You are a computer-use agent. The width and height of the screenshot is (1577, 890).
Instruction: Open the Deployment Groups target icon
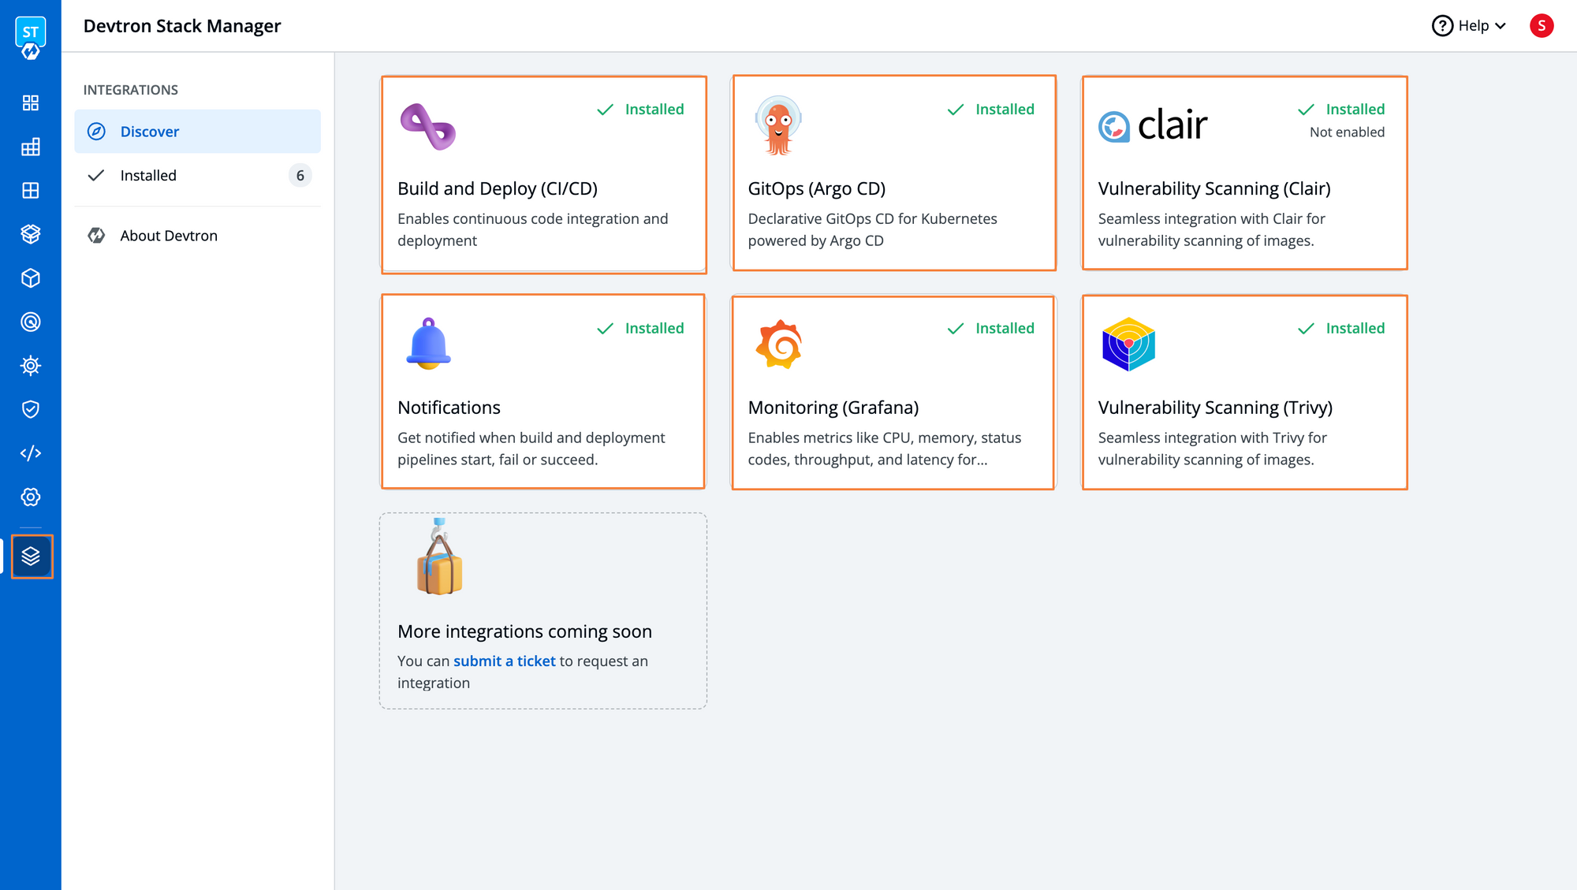pos(31,322)
